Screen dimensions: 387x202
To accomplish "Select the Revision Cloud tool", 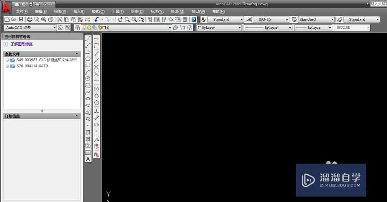I will (88, 86).
